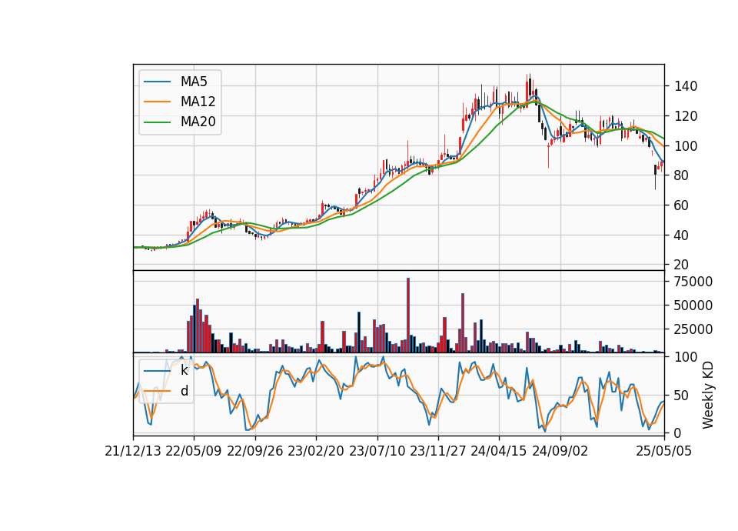This screenshot has width=738, height=531.
Task: Click the blue MA5 legend line sample
Action: [157, 82]
